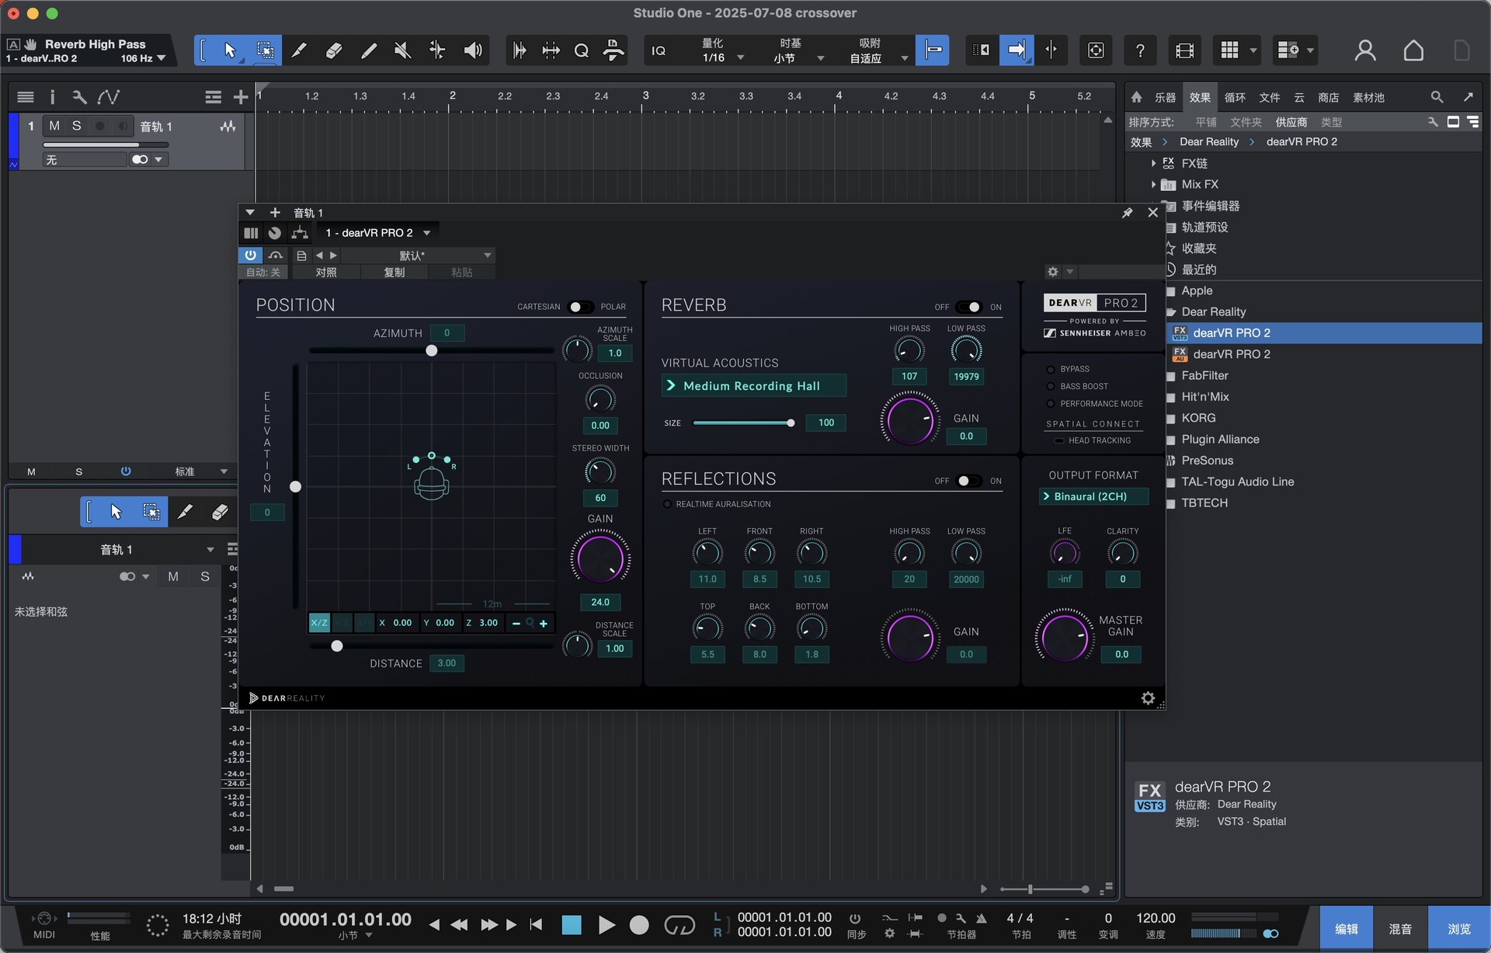Viewport: 1491px width, 953px height.
Task: Enable autoscroll arrow button in toolbar
Action: (x=1017, y=50)
